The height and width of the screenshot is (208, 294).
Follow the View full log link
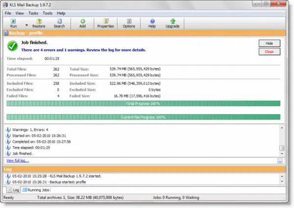[18, 161]
